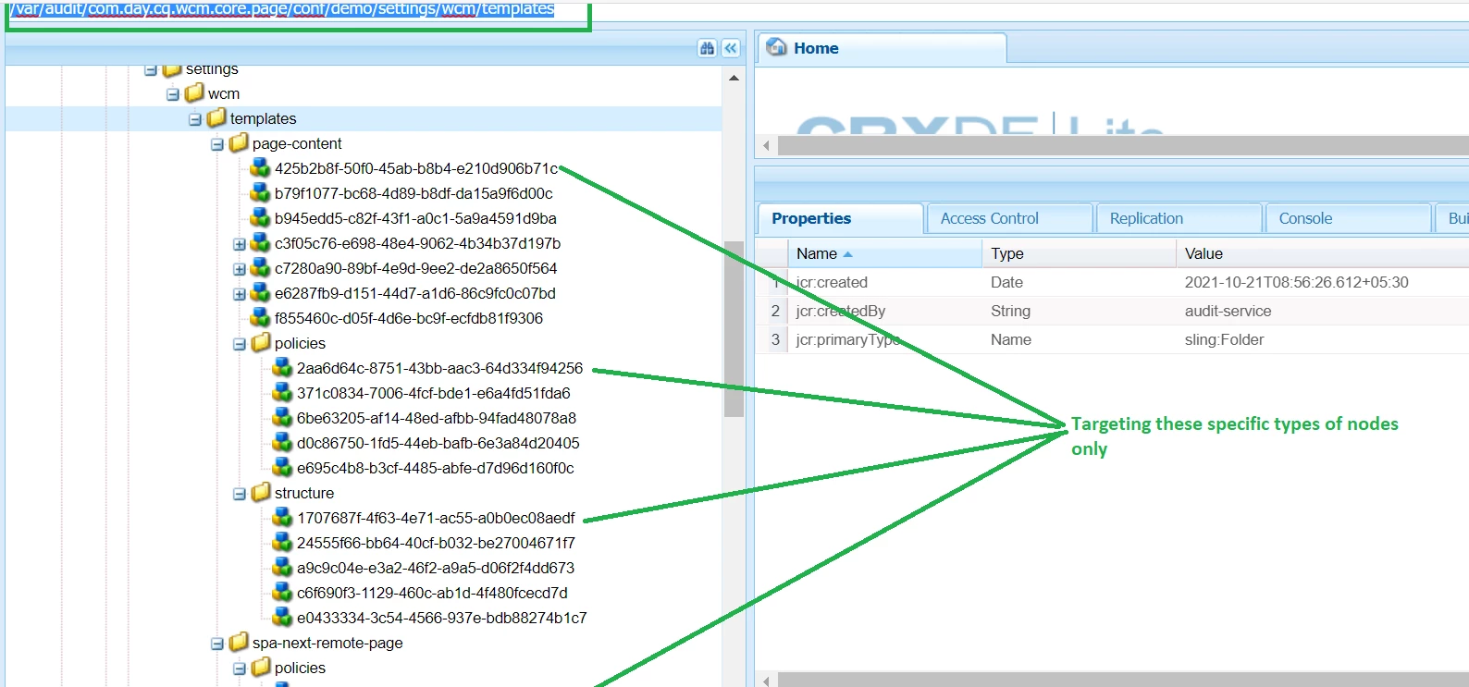The image size is (1469, 687).
Task: Click the Home tab icon
Action: [777, 47]
